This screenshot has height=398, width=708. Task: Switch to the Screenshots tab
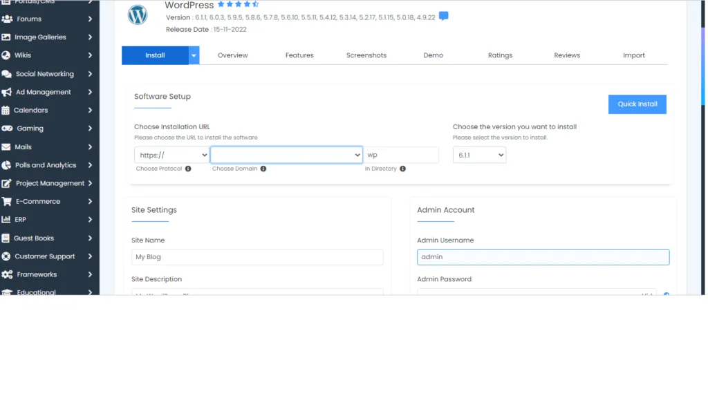(x=366, y=55)
